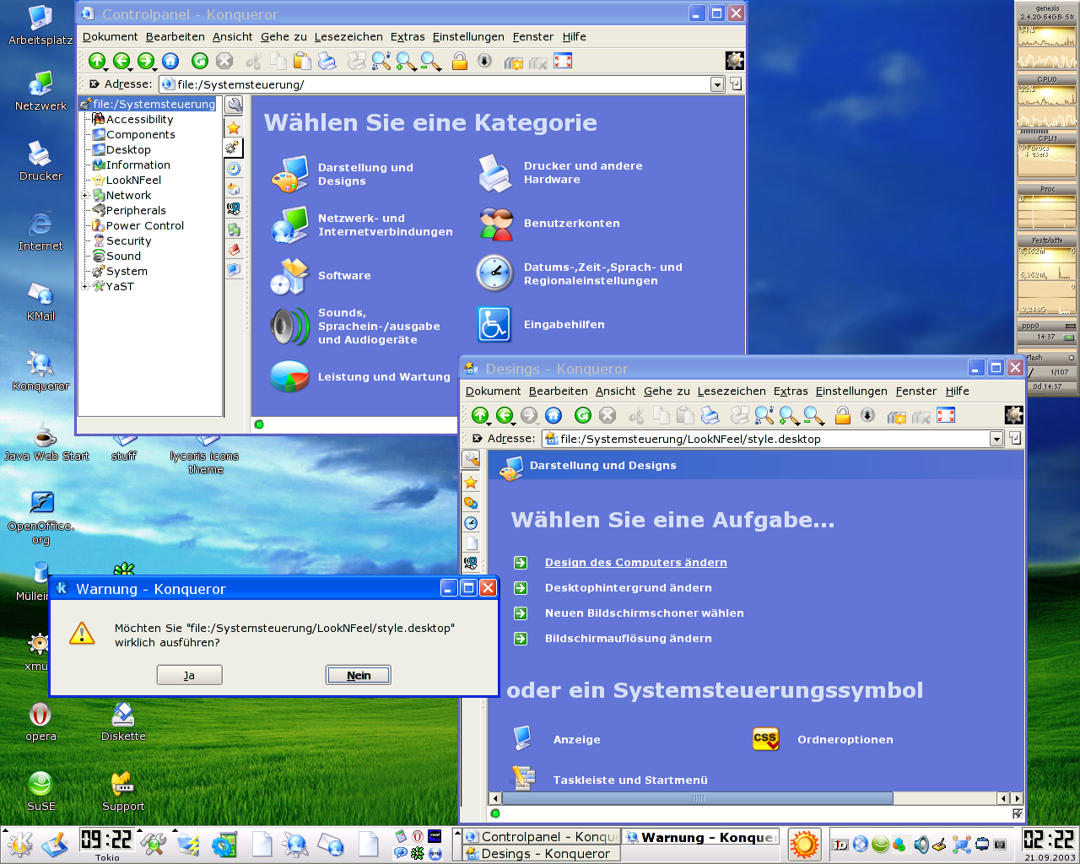Click the Reload icon in Desings toolbar

[583, 415]
